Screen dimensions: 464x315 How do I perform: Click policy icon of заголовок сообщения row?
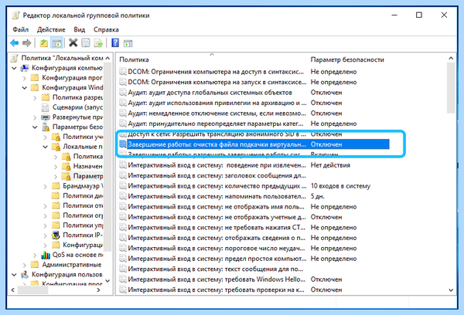pos(122,175)
